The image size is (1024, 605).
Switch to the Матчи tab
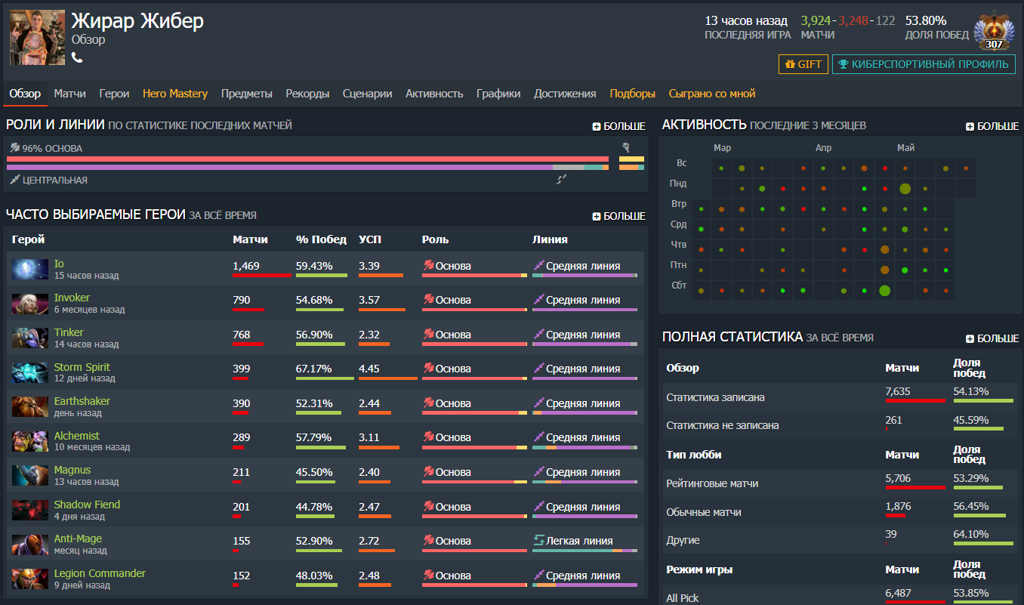[69, 94]
